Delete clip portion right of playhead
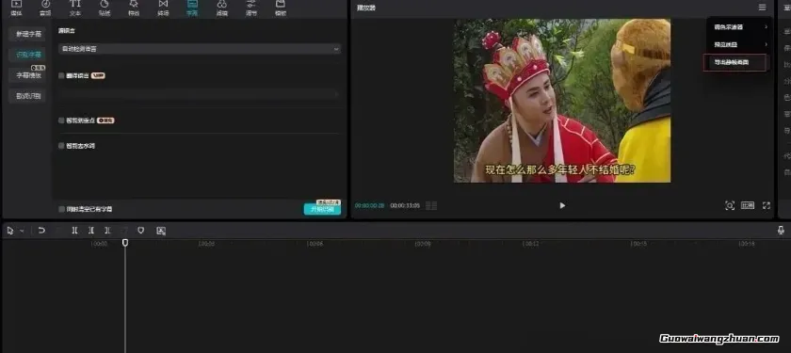Screen dimensions: 791x353 (107, 231)
